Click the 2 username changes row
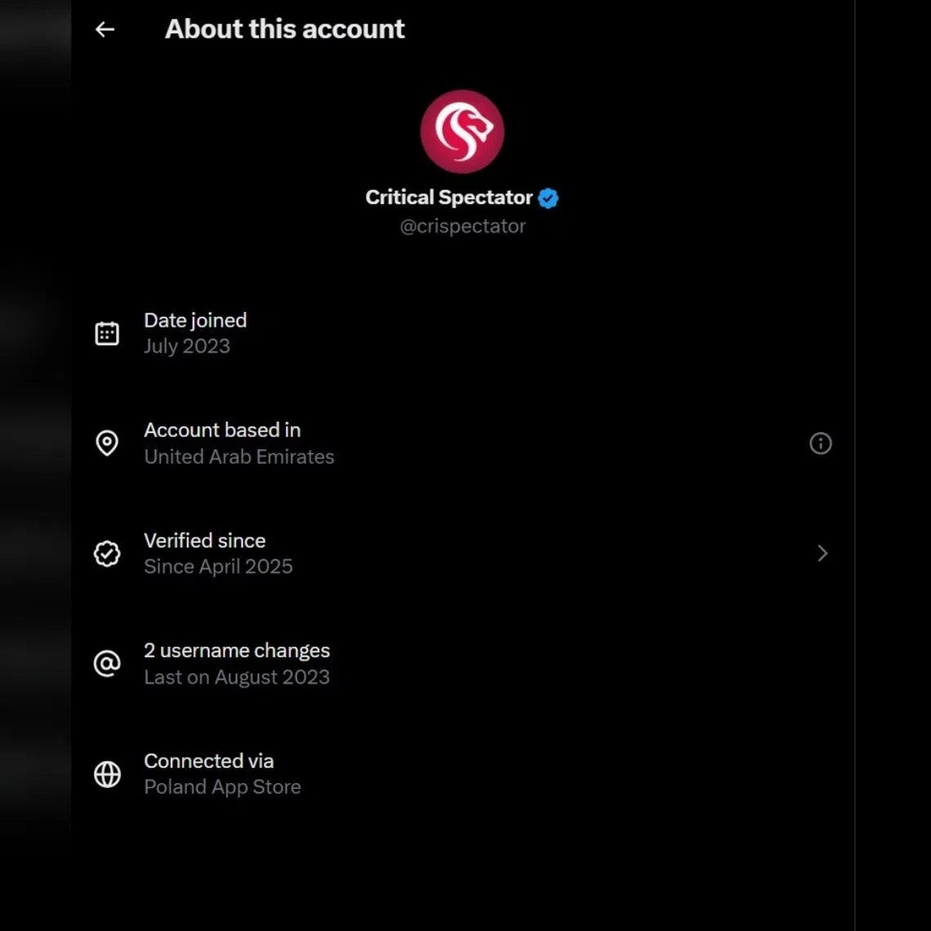 327,663
